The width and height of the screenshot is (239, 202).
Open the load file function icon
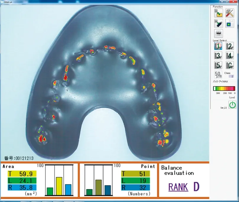tap(218, 13)
